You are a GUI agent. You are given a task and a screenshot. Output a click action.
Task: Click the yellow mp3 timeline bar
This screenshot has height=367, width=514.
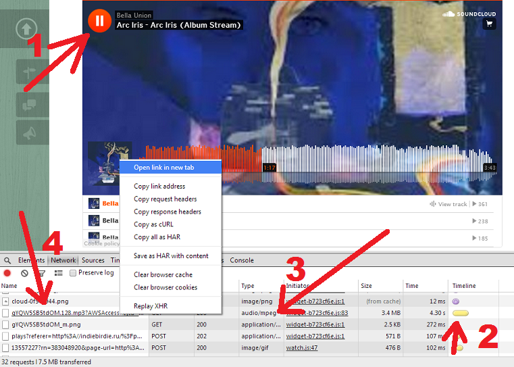pos(461,313)
